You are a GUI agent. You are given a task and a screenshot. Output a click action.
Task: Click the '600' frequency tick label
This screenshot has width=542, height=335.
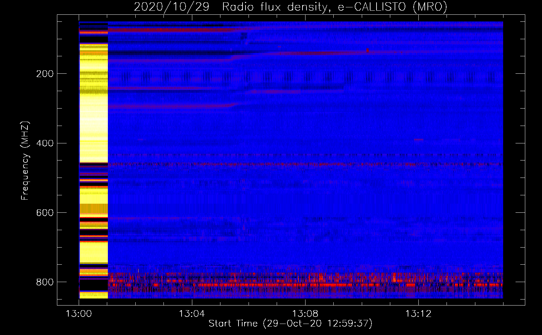tap(45, 213)
